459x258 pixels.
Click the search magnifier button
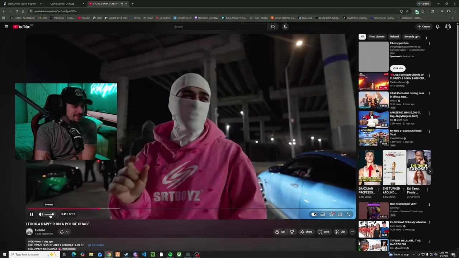pyautogui.click(x=273, y=27)
